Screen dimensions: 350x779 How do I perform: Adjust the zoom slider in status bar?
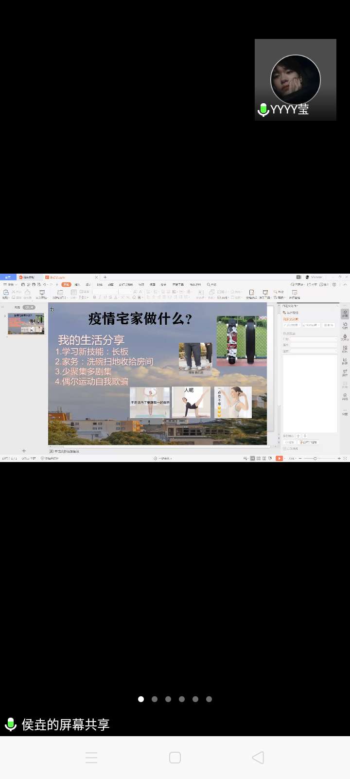(x=315, y=458)
